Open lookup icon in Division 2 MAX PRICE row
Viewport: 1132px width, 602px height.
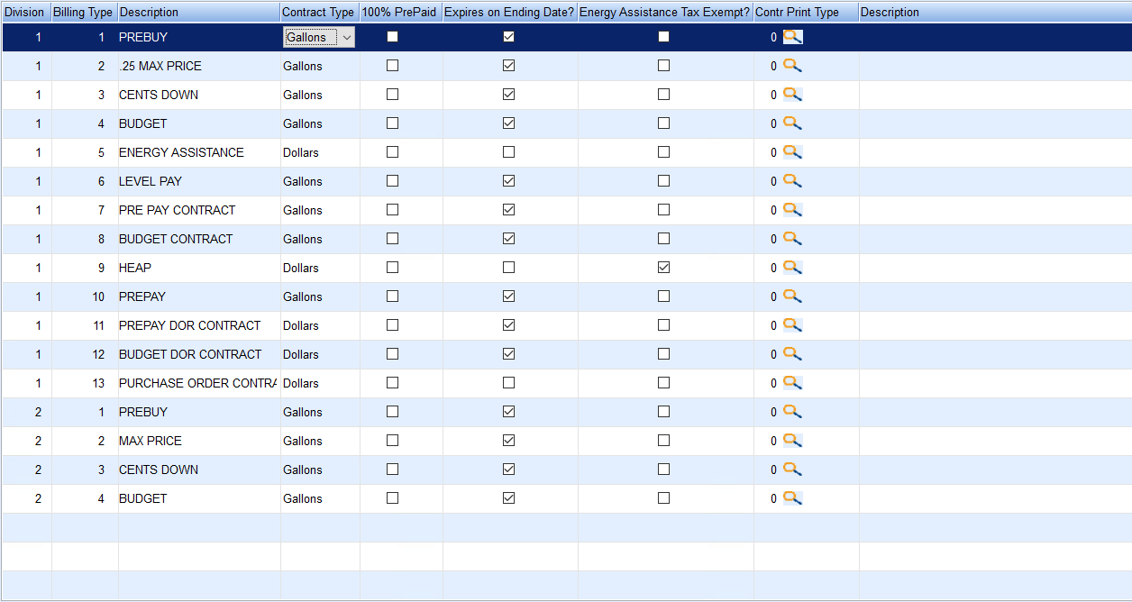pyautogui.click(x=792, y=441)
